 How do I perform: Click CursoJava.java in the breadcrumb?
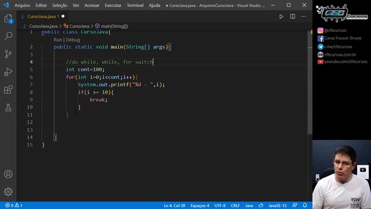(x=43, y=26)
